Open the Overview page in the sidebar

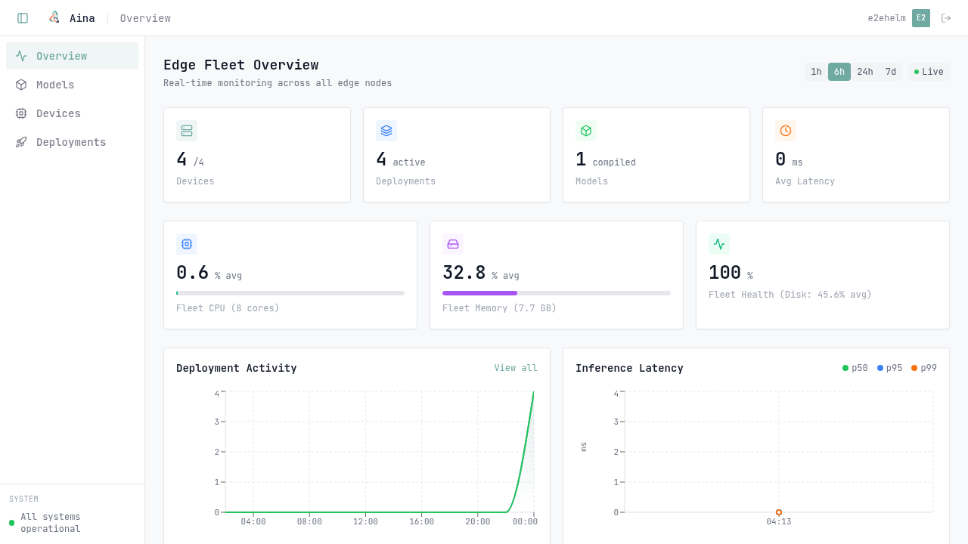click(x=72, y=56)
